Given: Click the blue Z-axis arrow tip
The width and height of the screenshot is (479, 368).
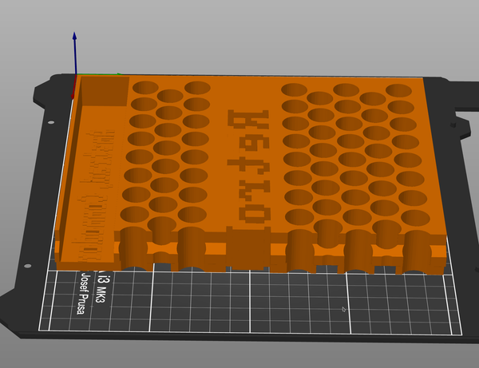Looking at the screenshot, I should point(74,36).
